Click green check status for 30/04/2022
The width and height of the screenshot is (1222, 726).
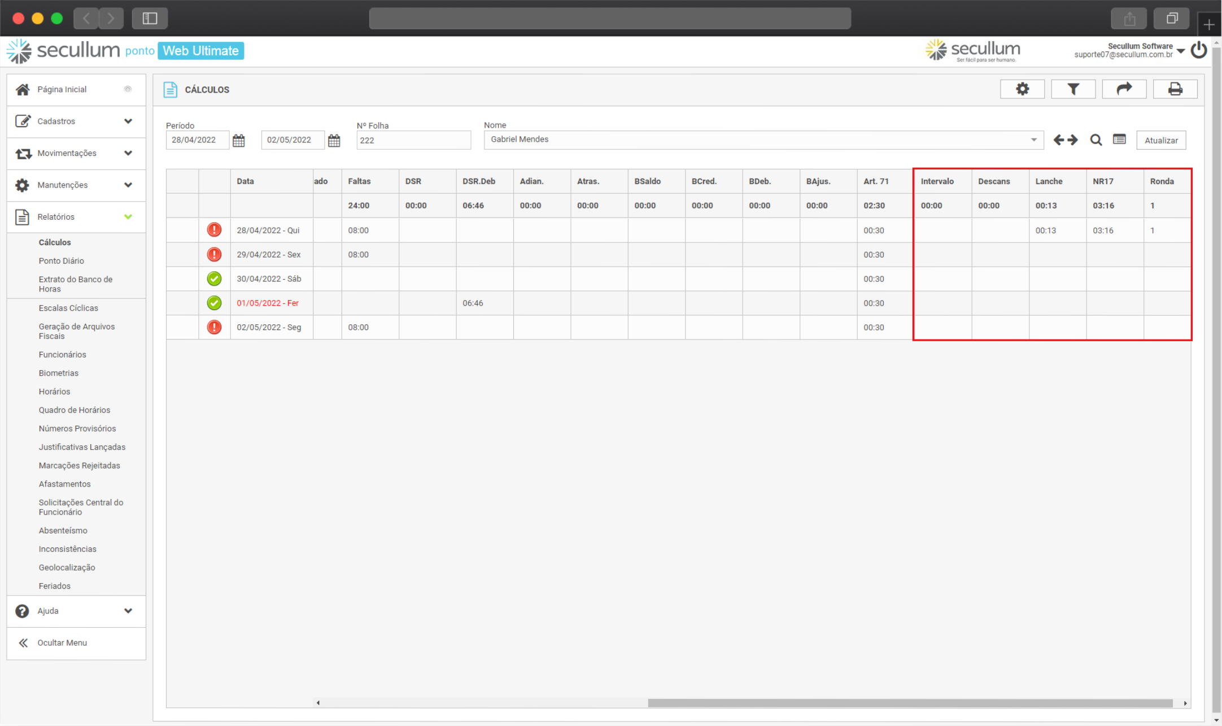[x=214, y=279]
